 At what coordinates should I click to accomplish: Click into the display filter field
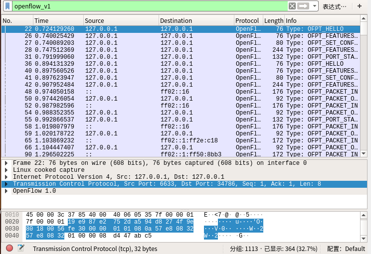(x=150, y=6)
